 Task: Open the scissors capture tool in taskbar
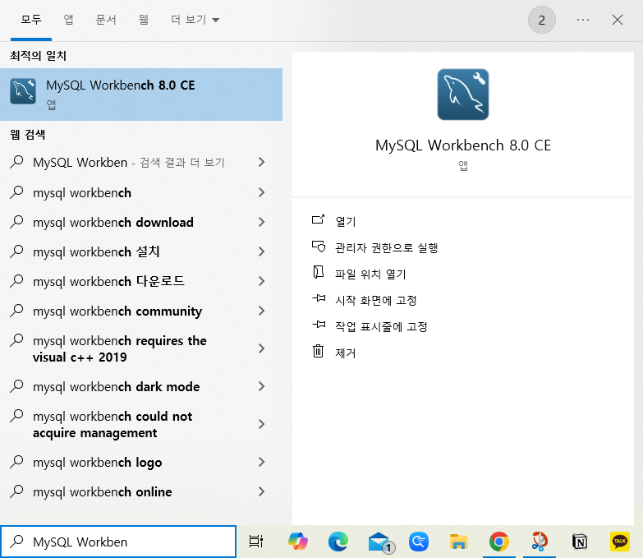tap(540, 542)
